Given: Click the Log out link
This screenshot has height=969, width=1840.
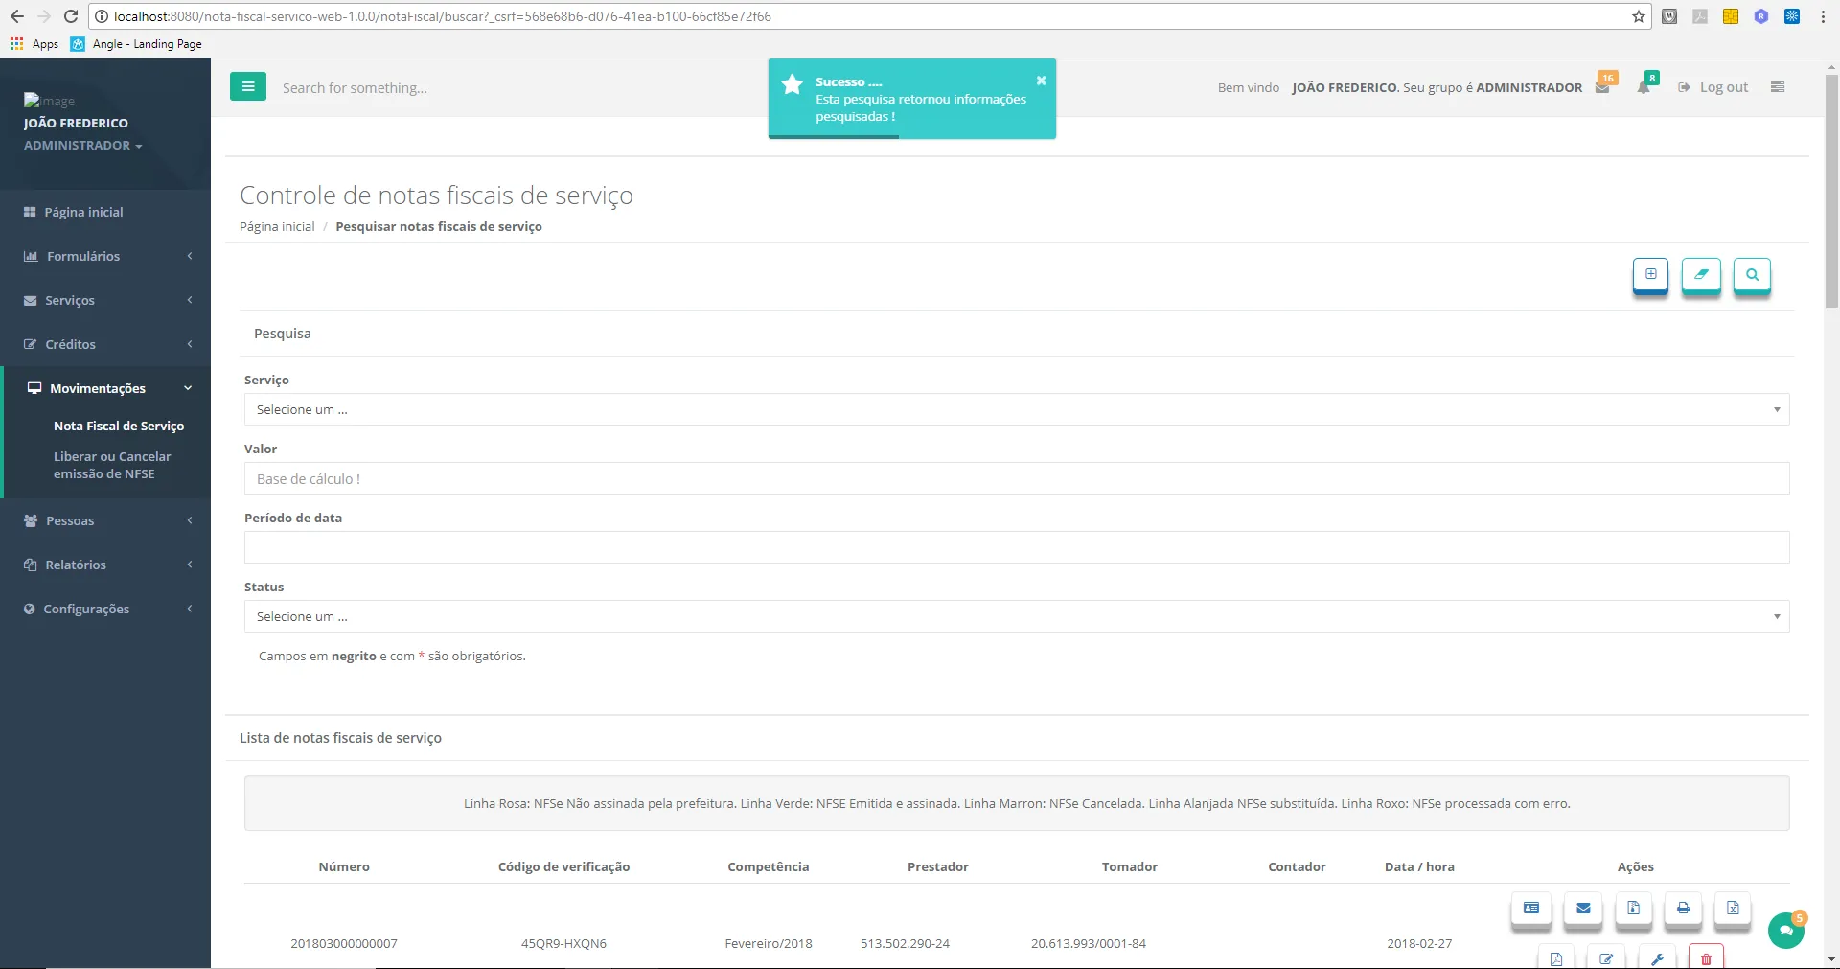Looking at the screenshot, I should pos(1723,87).
